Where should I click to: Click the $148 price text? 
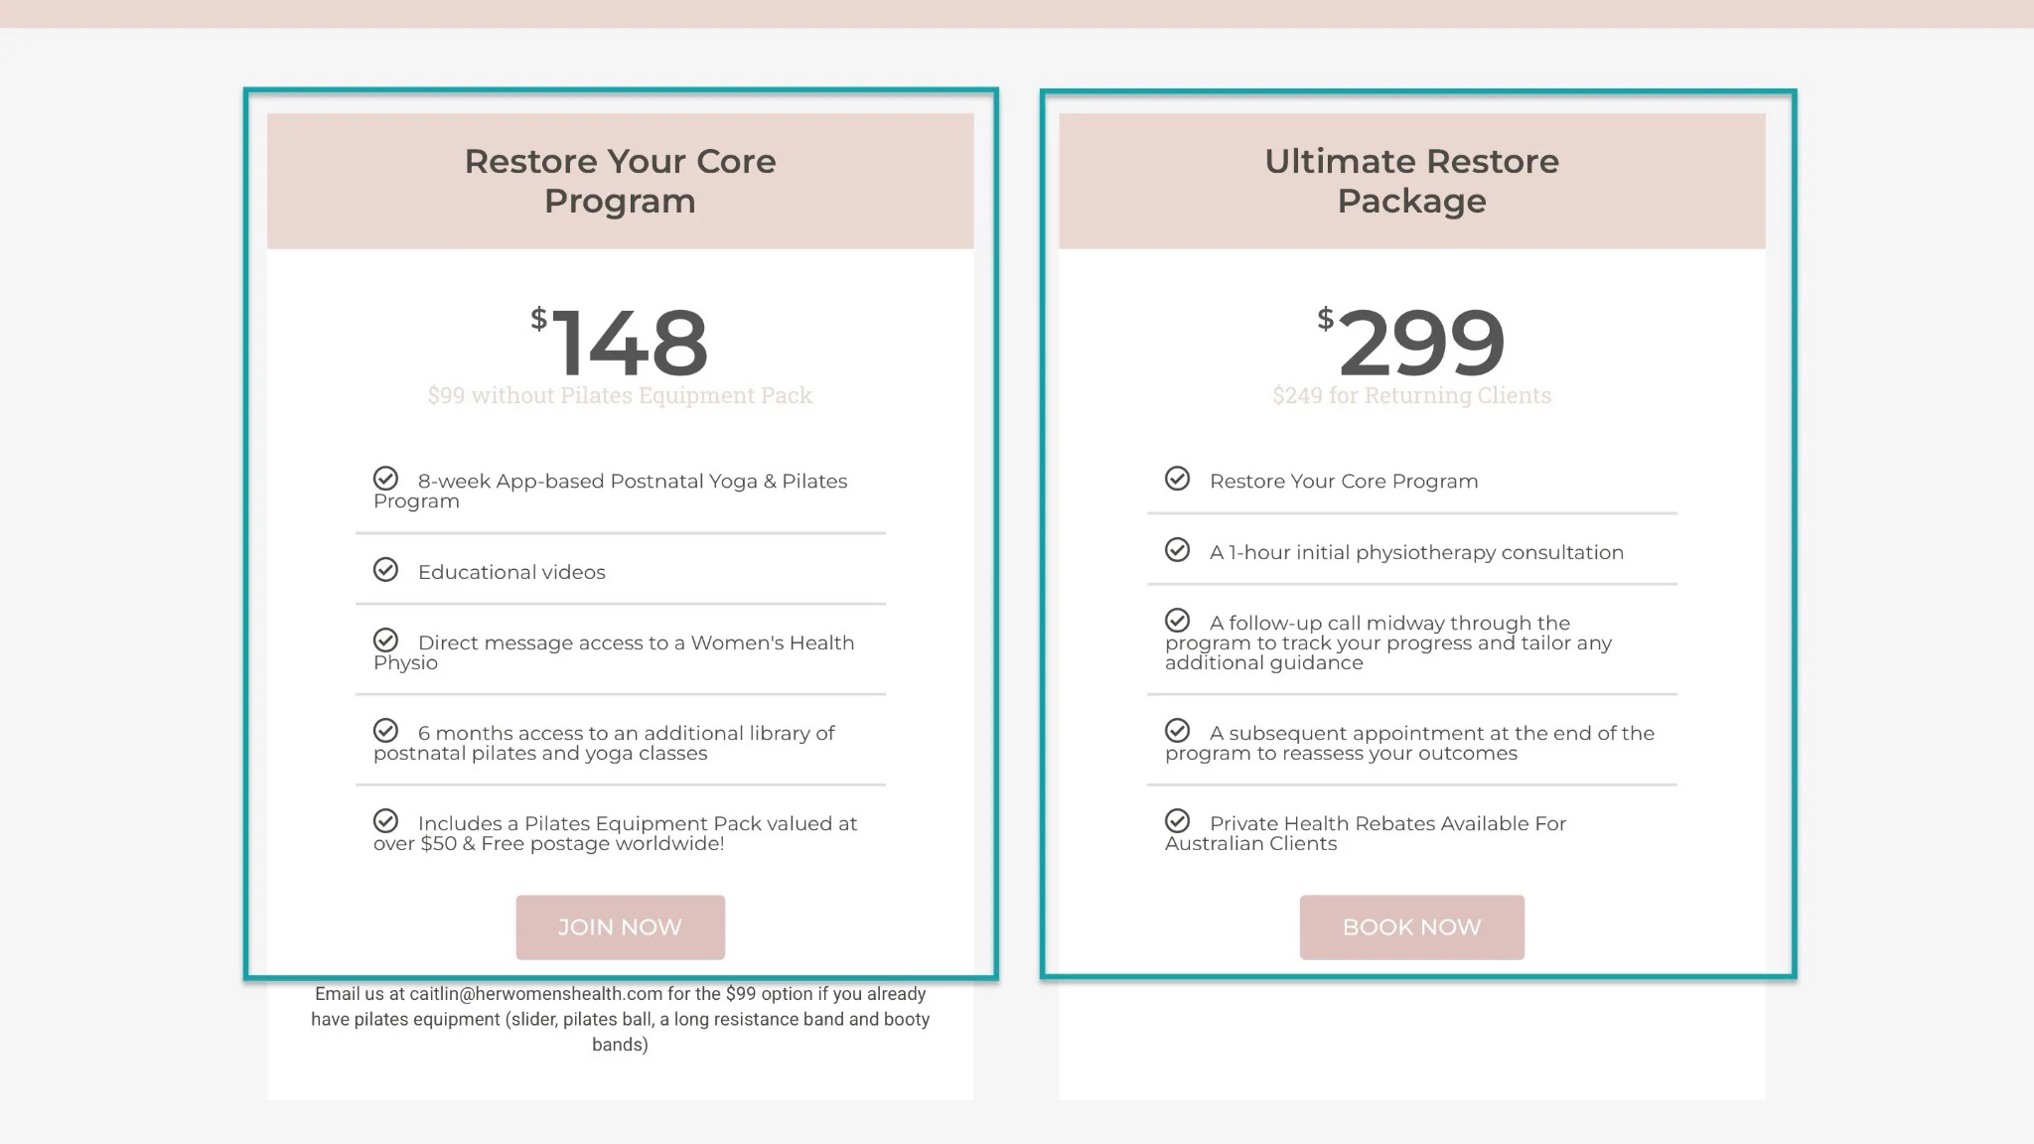point(620,341)
